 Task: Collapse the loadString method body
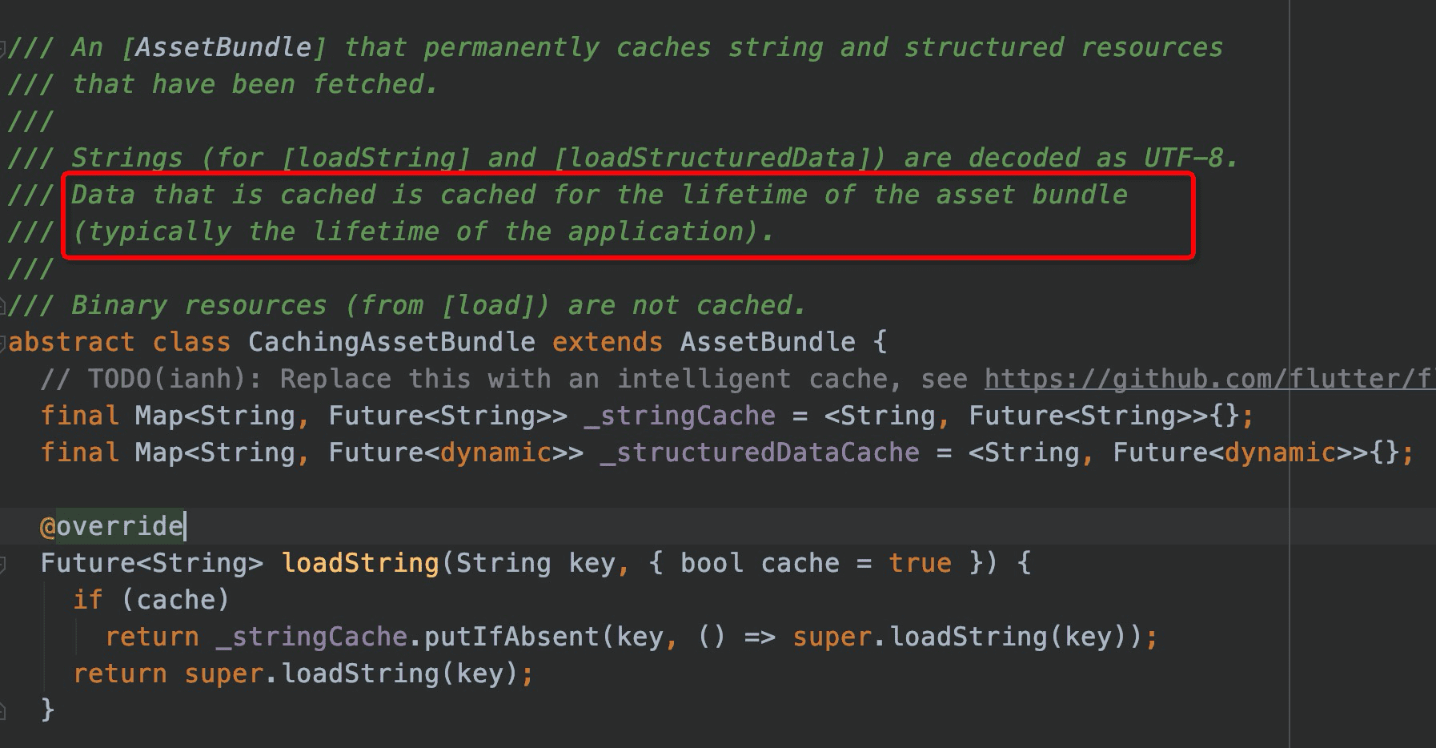(3, 564)
